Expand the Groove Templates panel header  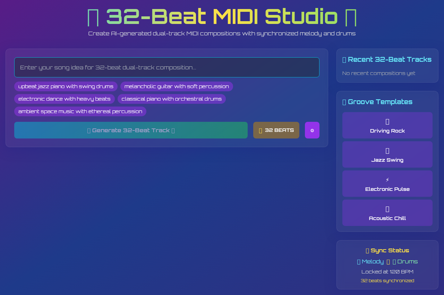tap(377, 102)
